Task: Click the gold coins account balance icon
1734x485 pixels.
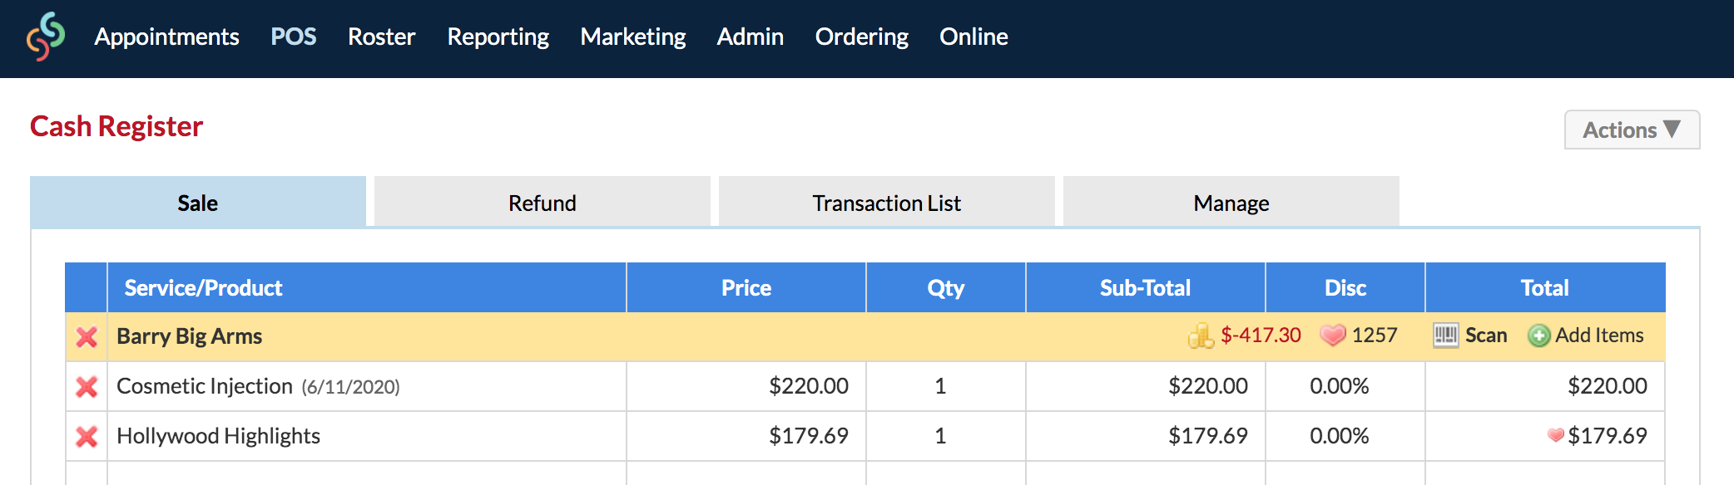Action: pos(1201,336)
